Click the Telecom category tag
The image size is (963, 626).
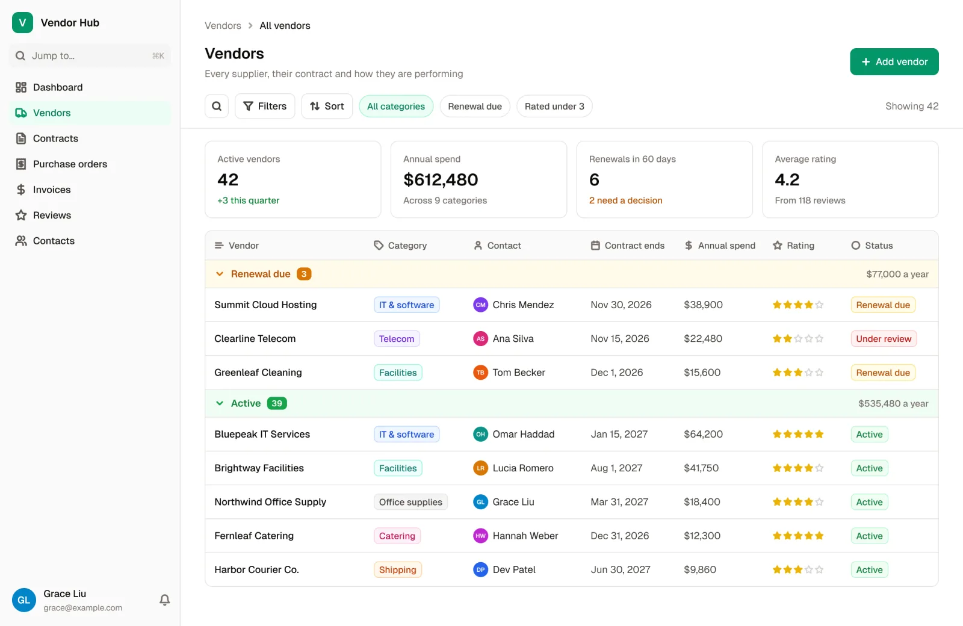click(x=397, y=339)
